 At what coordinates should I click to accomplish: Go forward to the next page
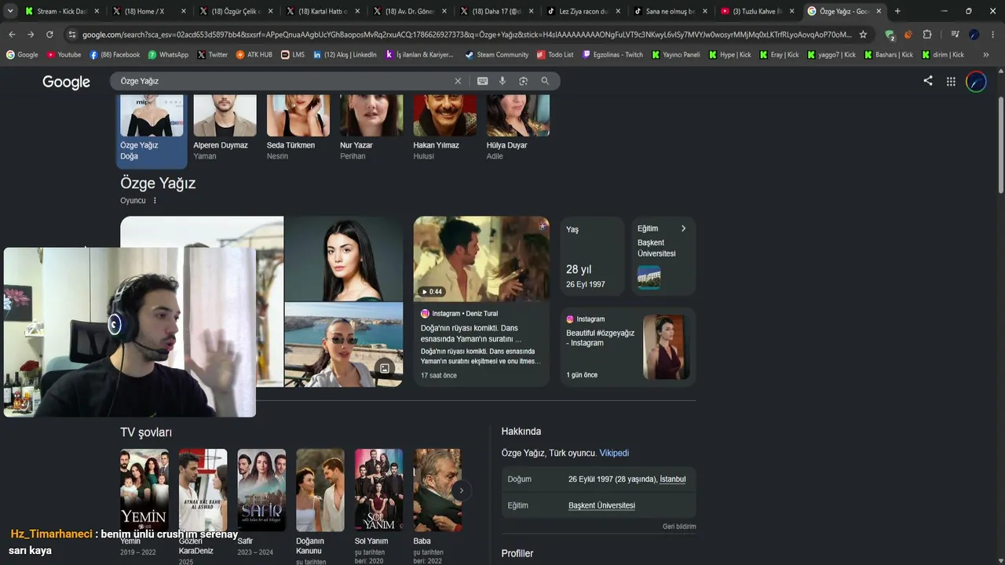point(31,35)
